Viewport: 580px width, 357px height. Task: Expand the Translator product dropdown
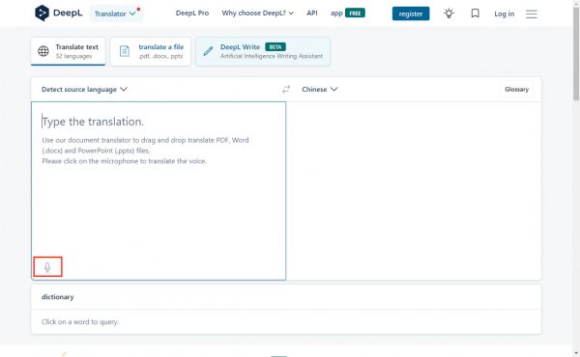click(x=116, y=14)
